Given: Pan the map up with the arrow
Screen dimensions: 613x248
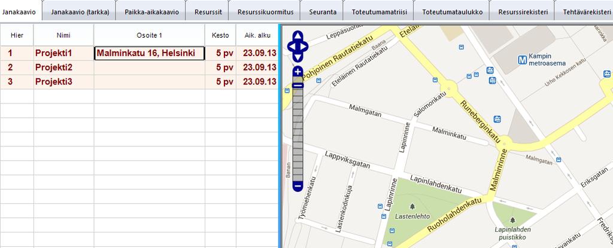Looking at the screenshot, I should [x=298, y=36].
